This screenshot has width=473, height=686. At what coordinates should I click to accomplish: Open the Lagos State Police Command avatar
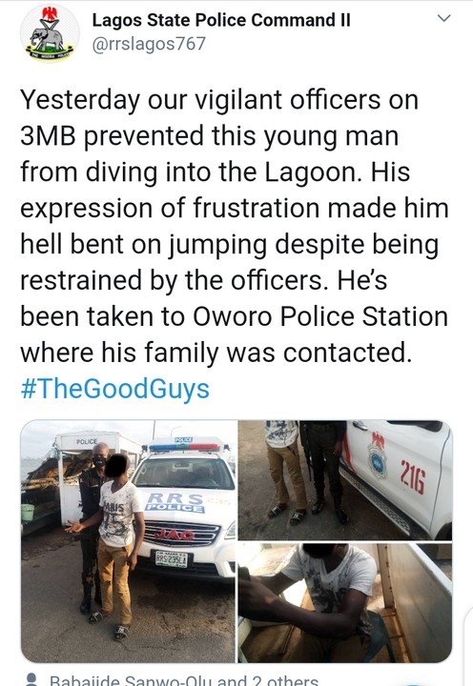50,33
